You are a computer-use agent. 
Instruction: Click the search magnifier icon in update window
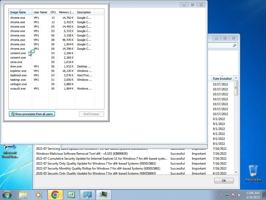[235, 45]
